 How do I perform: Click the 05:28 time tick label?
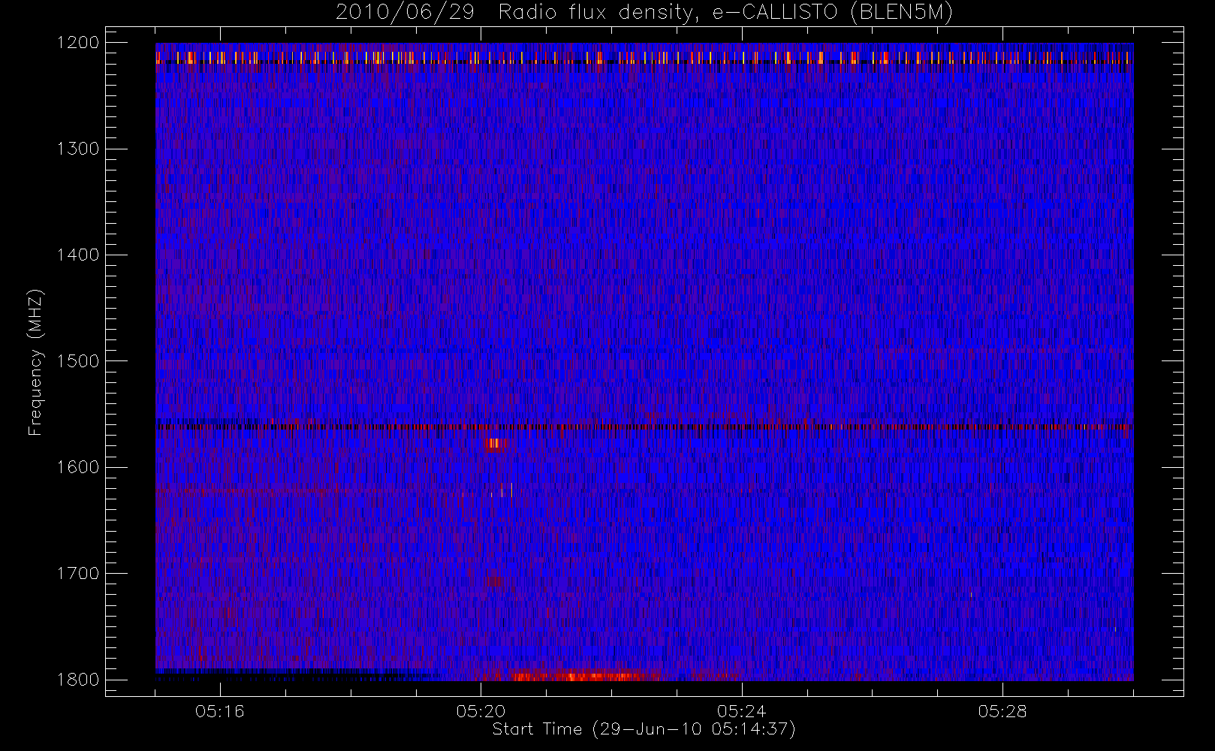click(x=1002, y=711)
